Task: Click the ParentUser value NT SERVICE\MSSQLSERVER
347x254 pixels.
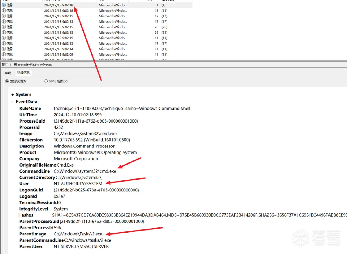Action: pyautogui.click(x=81, y=246)
